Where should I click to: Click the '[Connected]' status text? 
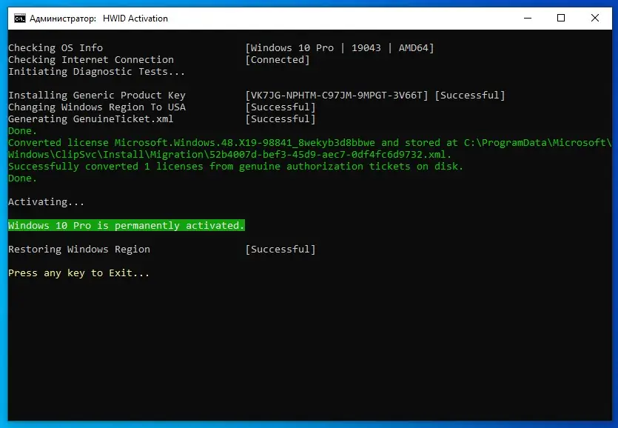[x=278, y=60]
